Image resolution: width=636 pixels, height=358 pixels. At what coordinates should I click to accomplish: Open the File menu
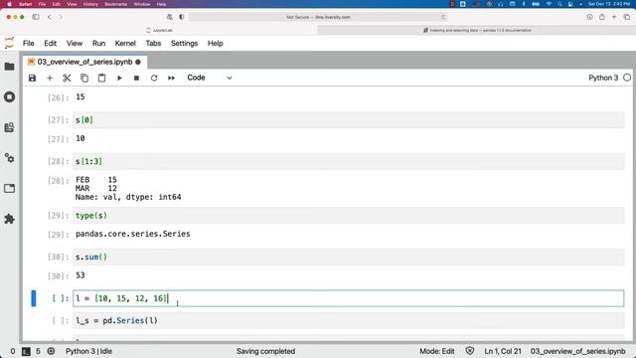29,44
